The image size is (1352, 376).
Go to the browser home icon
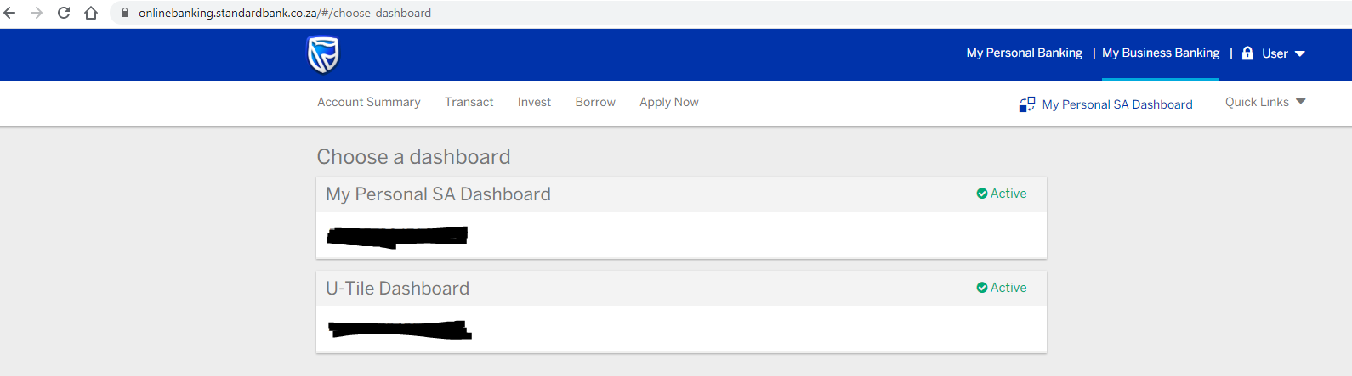(x=91, y=13)
